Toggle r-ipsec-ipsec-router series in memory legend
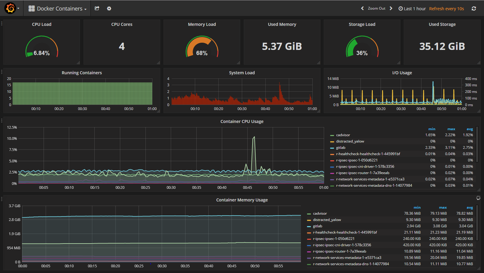The image size is (484, 273). [339, 251]
